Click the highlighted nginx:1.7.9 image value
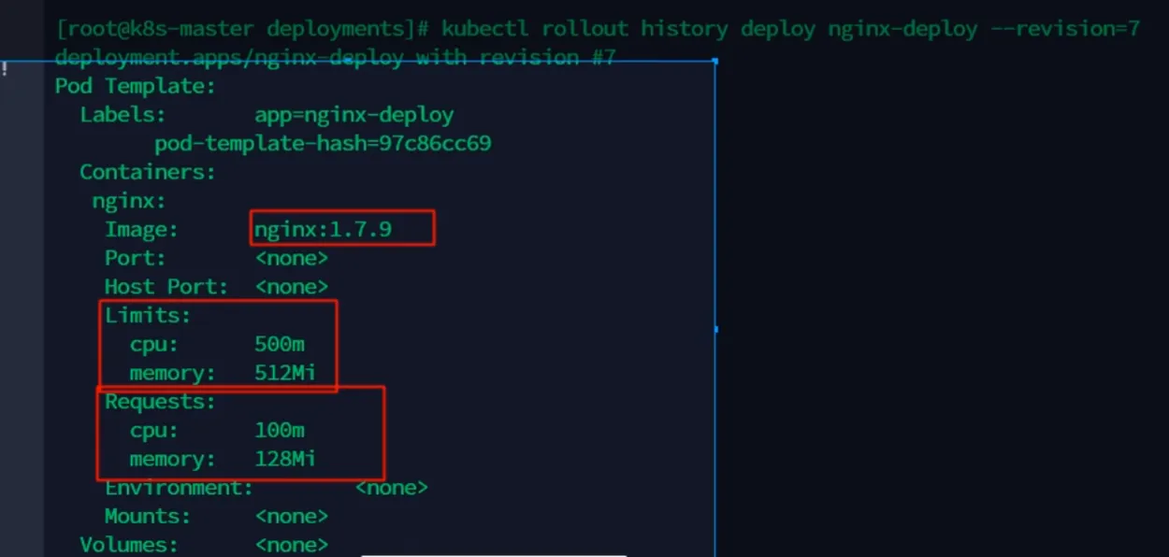 tap(324, 229)
